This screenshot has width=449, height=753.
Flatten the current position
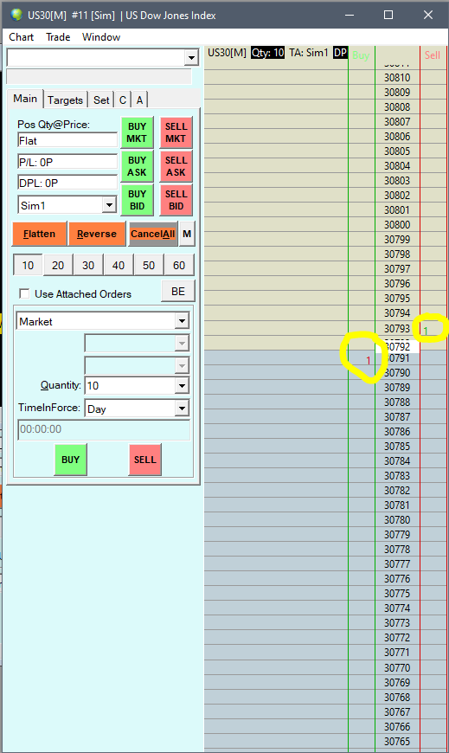click(x=40, y=234)
